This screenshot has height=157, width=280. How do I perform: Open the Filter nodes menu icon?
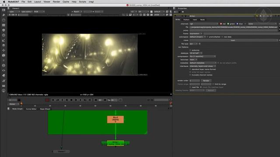pyautogui.click(x=3, y=35)
